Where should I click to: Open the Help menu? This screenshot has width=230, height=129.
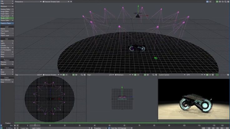point(7,3)
